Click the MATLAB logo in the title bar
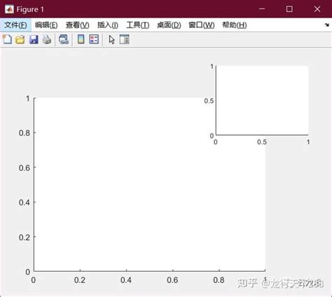 (x=9, y=9)
